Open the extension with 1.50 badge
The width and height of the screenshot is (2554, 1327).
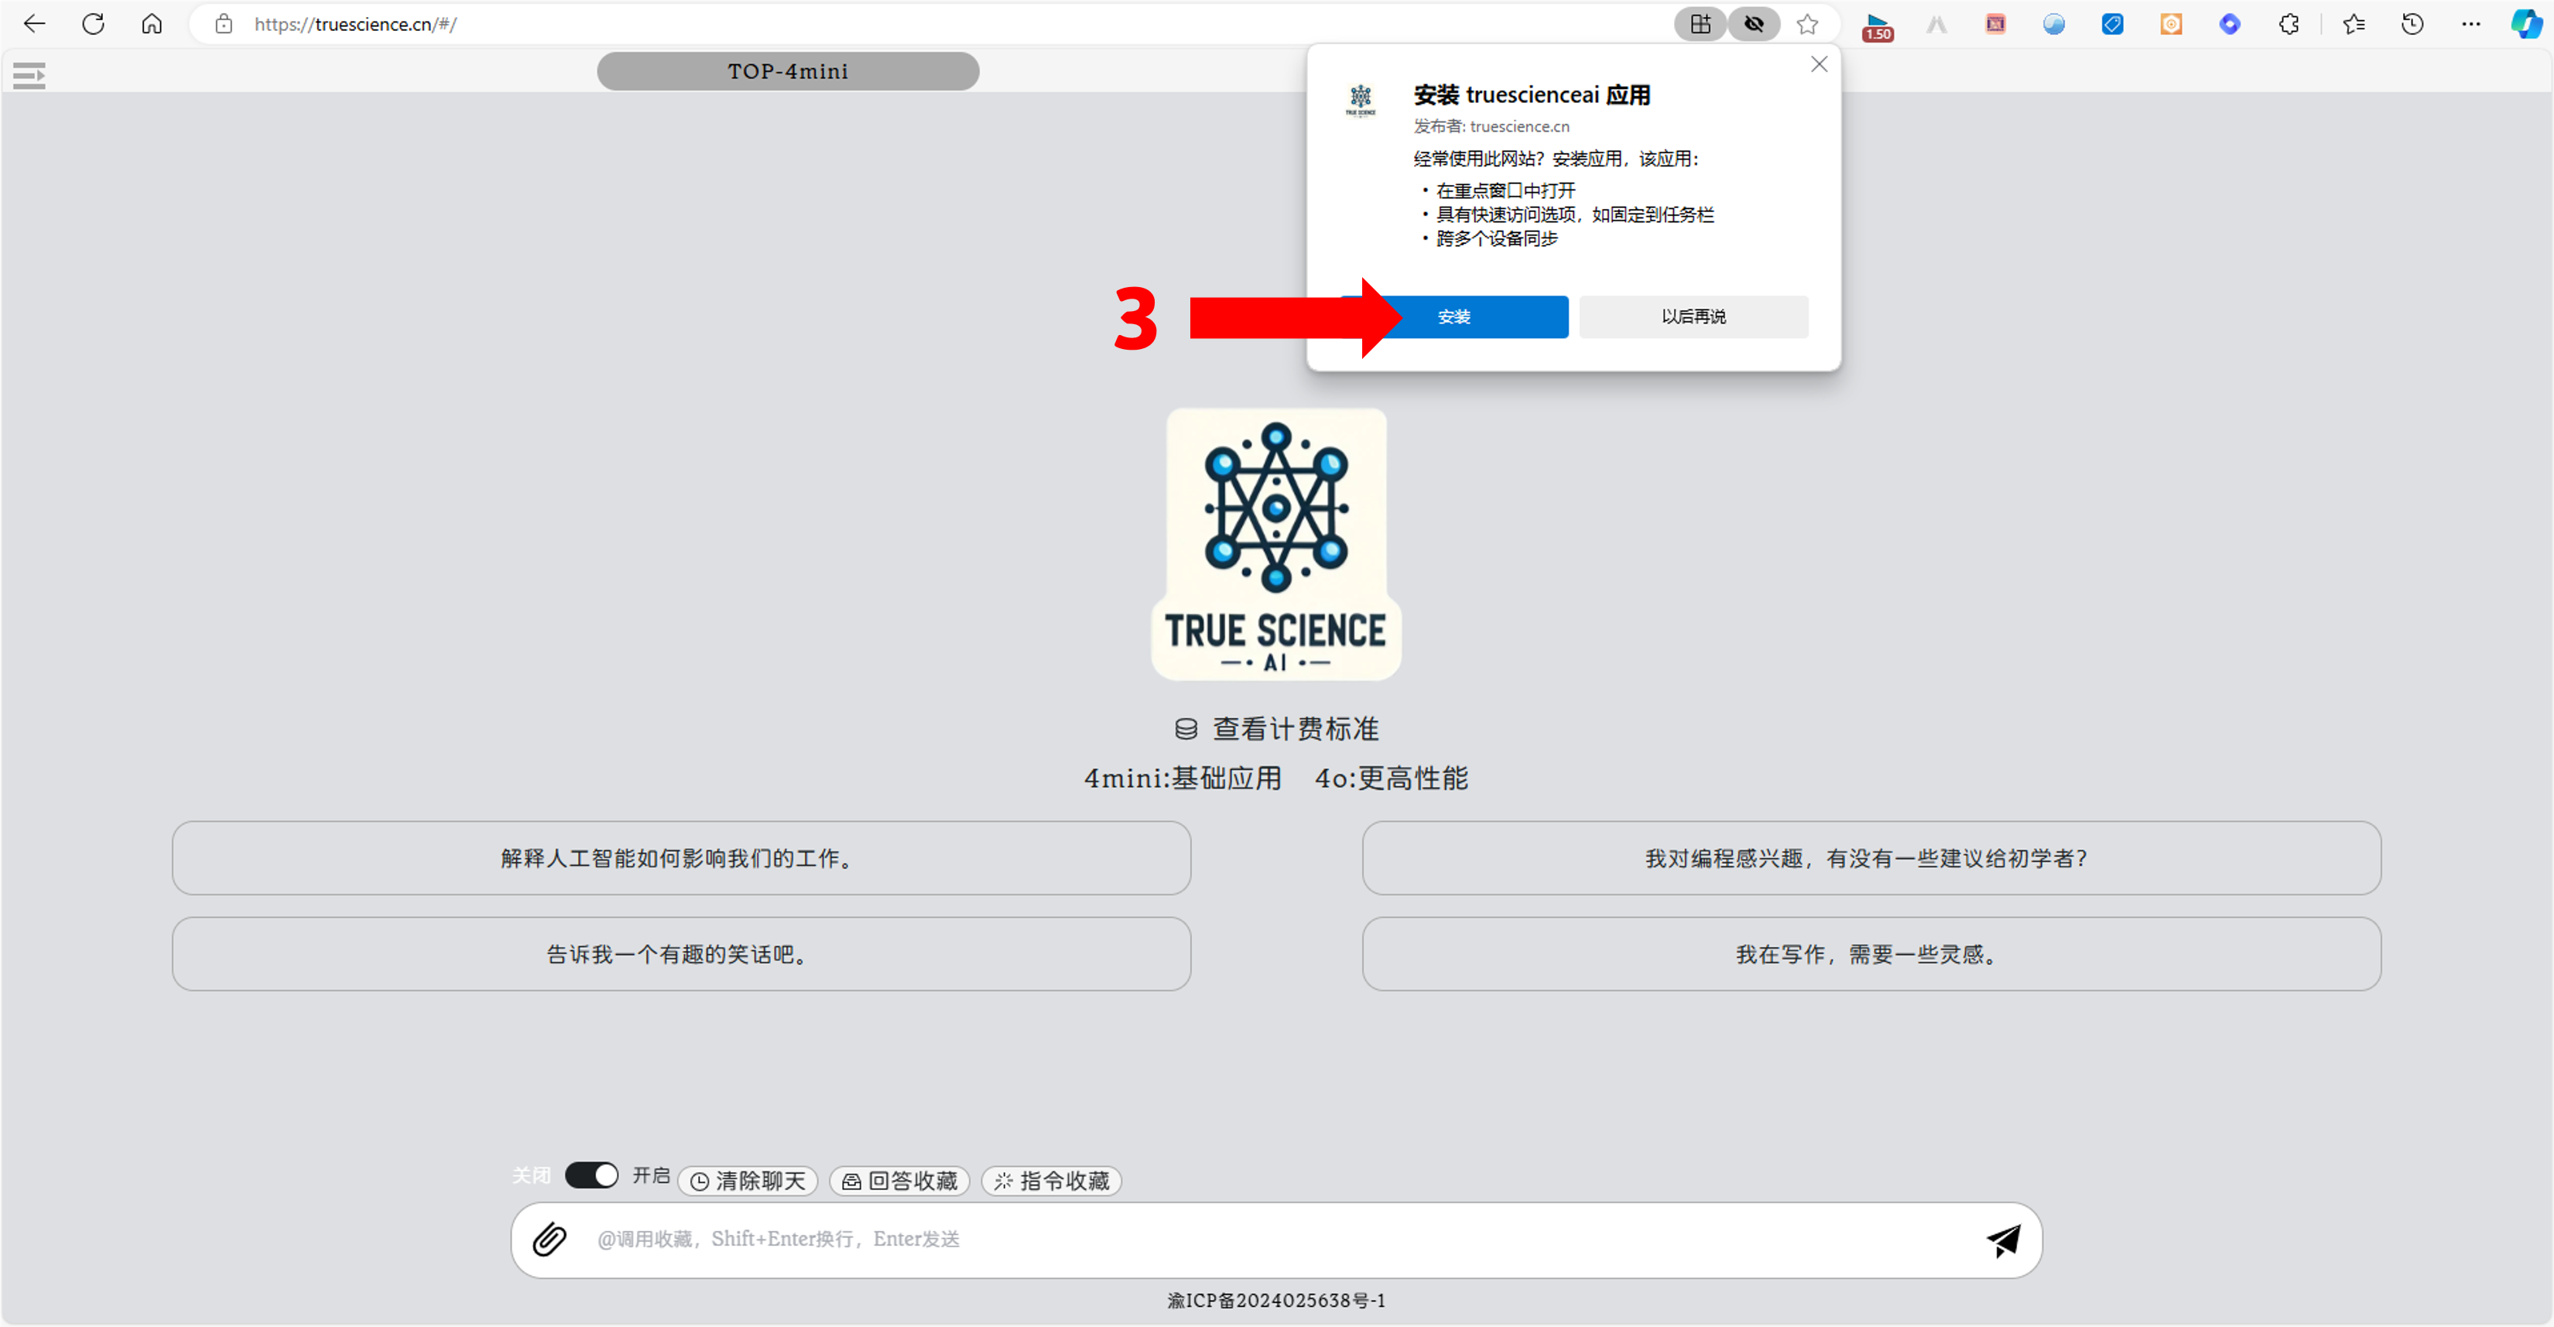pyautogui.click(x=1878, y=26)
